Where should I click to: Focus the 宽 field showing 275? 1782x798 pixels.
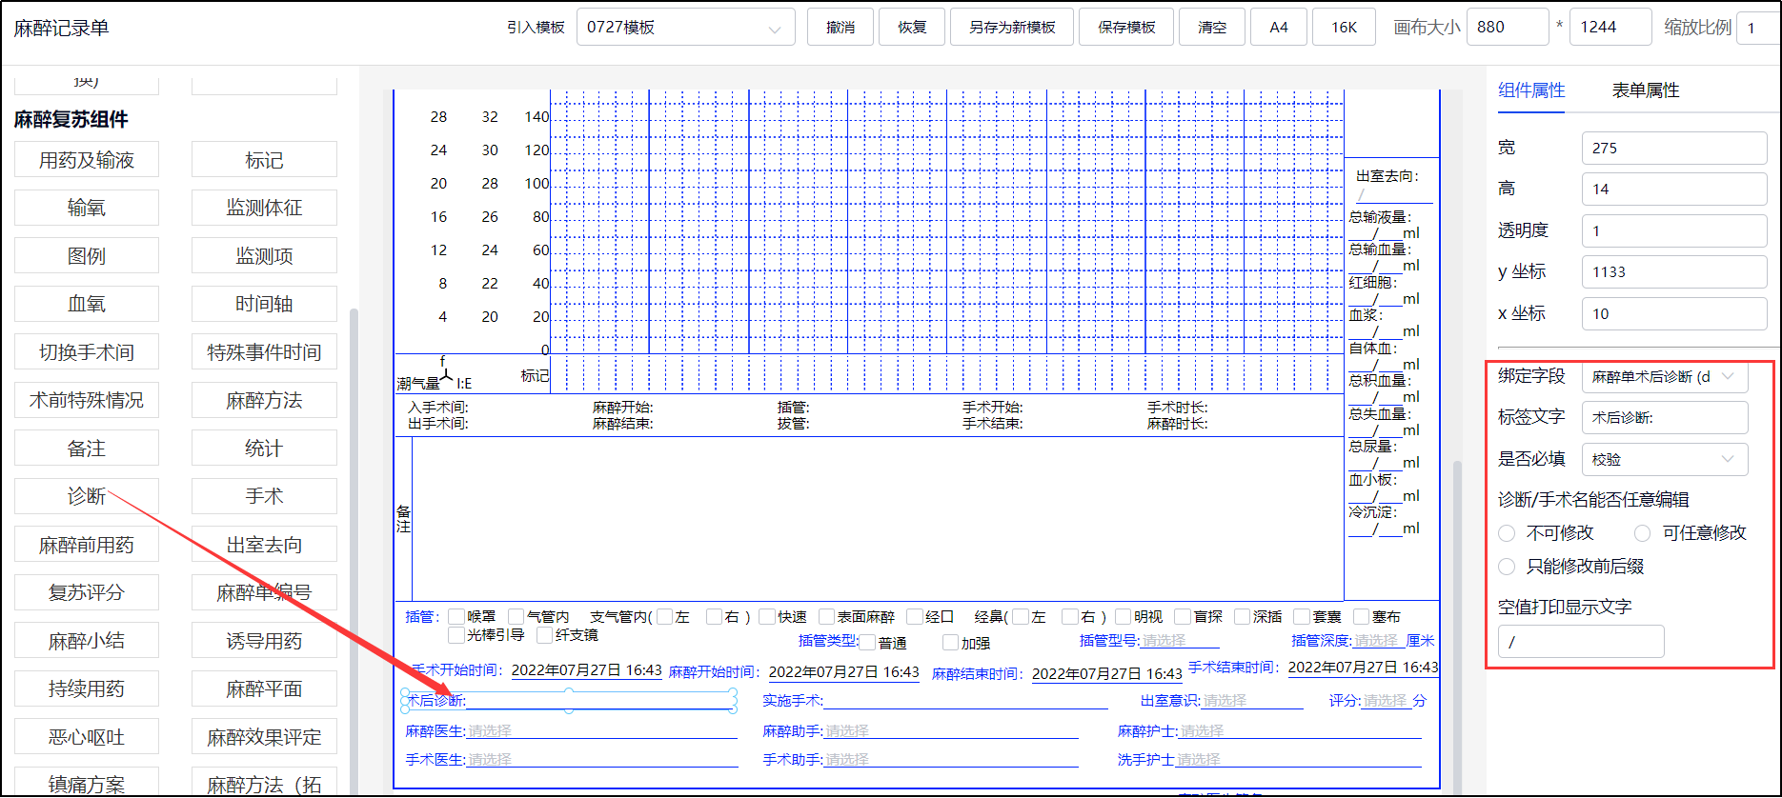coord(1674,148)
